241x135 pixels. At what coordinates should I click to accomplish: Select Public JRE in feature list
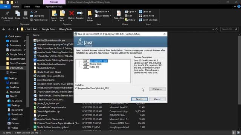point(95,67)
